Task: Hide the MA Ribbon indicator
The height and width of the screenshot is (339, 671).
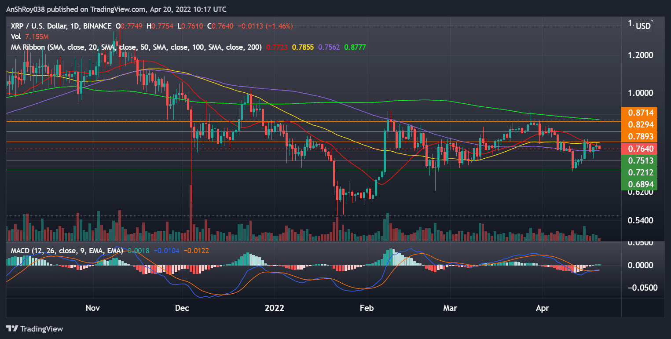Action: (26, 47)
